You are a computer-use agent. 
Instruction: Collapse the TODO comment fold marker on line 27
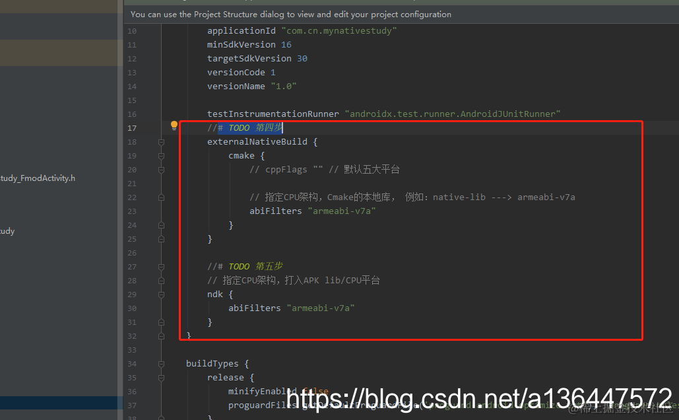(x=161, y=267)
